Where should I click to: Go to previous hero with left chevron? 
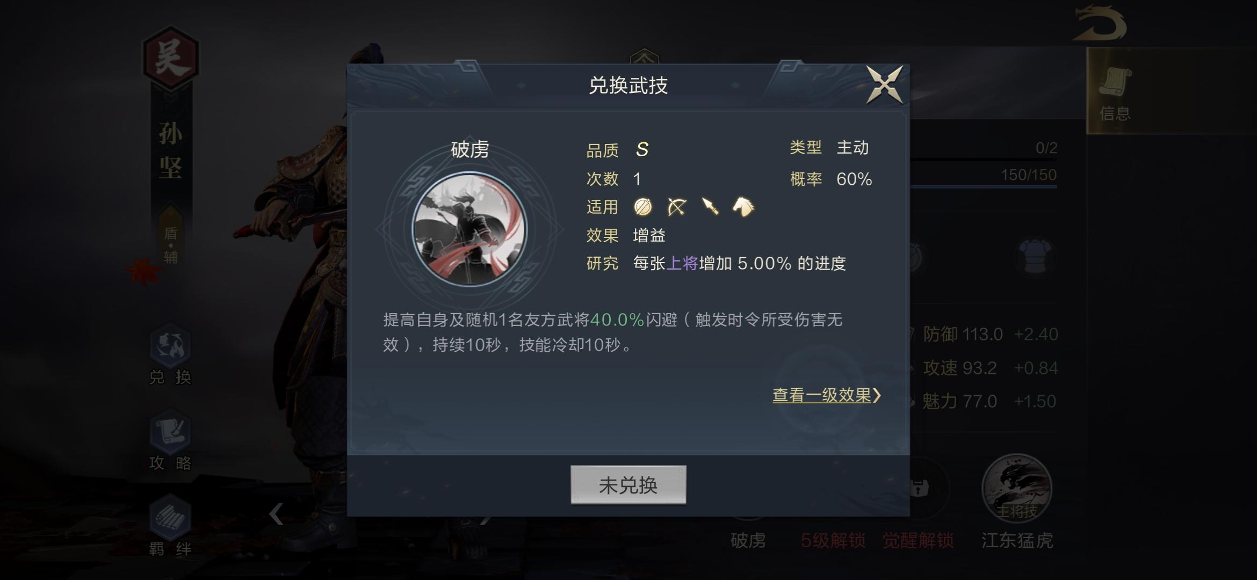276,514
